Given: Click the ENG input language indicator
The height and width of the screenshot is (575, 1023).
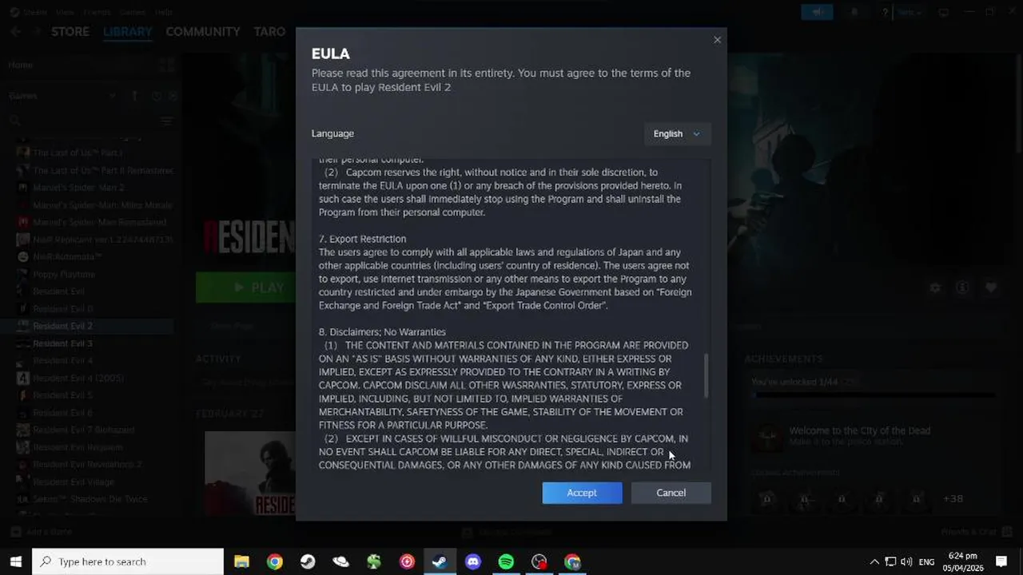Looking at the screenshot, I should click(x=926, y=561).
